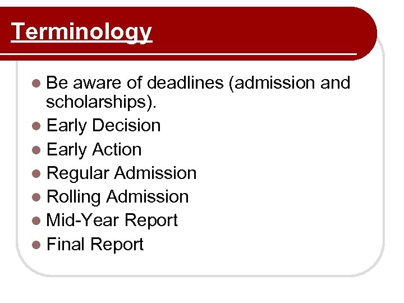Click "(admission and" in the first bullet
Image resolution: width=404 pixels, height=303 pixels.
[290, 83]
